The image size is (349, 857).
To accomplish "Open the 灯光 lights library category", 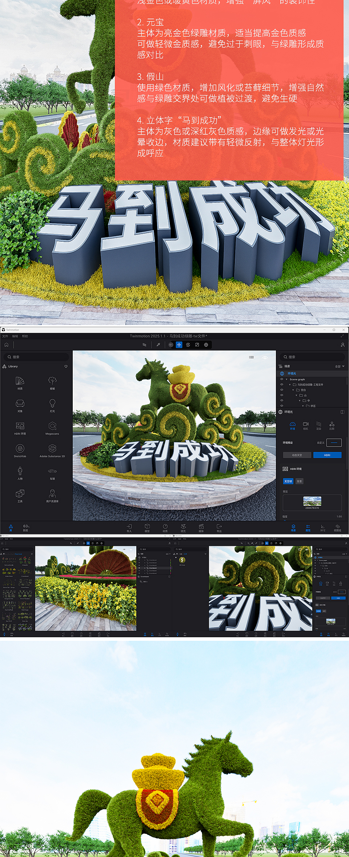I will 52,406.
